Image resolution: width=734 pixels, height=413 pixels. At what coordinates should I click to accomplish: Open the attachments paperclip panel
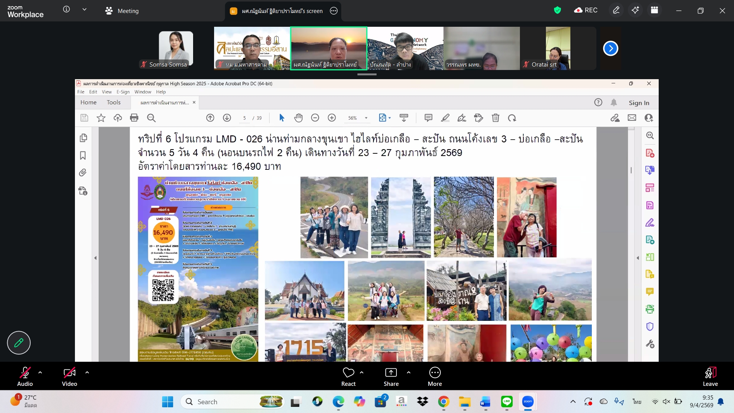[x=83, y=173]
